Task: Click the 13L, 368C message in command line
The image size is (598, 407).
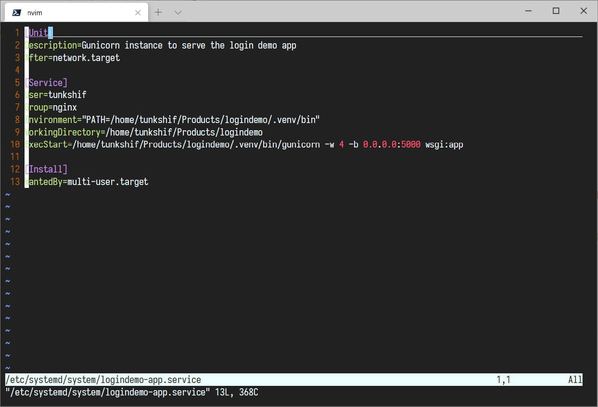Action: [x=237, y=393]
